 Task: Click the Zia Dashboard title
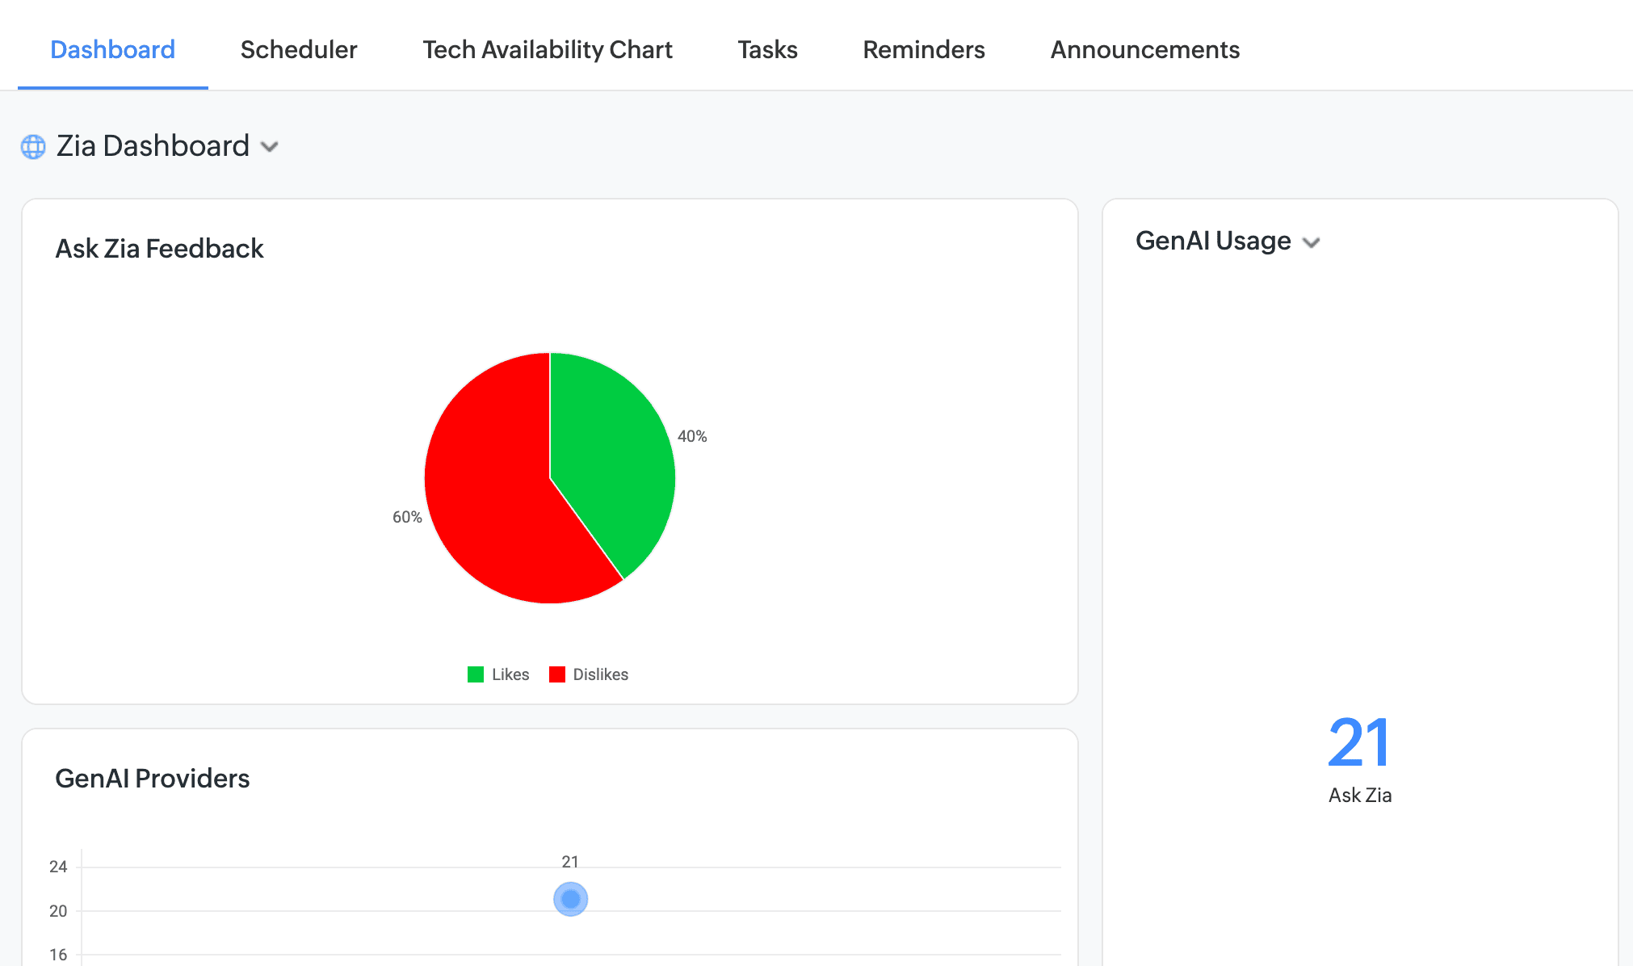click(x=153, y=146)
